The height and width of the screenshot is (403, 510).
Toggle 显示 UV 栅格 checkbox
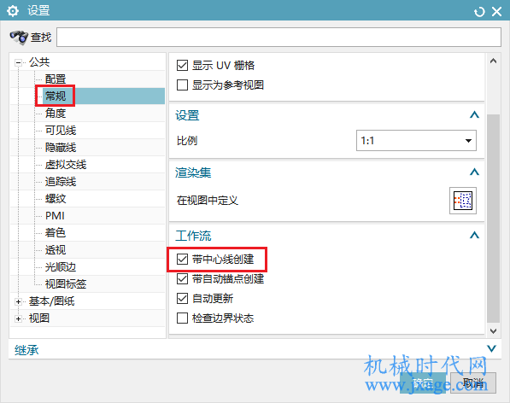182,66
